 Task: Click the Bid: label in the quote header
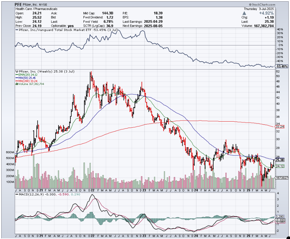coord(54,17)
